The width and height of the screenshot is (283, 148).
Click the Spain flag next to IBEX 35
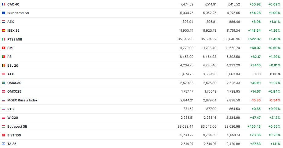(x=3, y=30)
